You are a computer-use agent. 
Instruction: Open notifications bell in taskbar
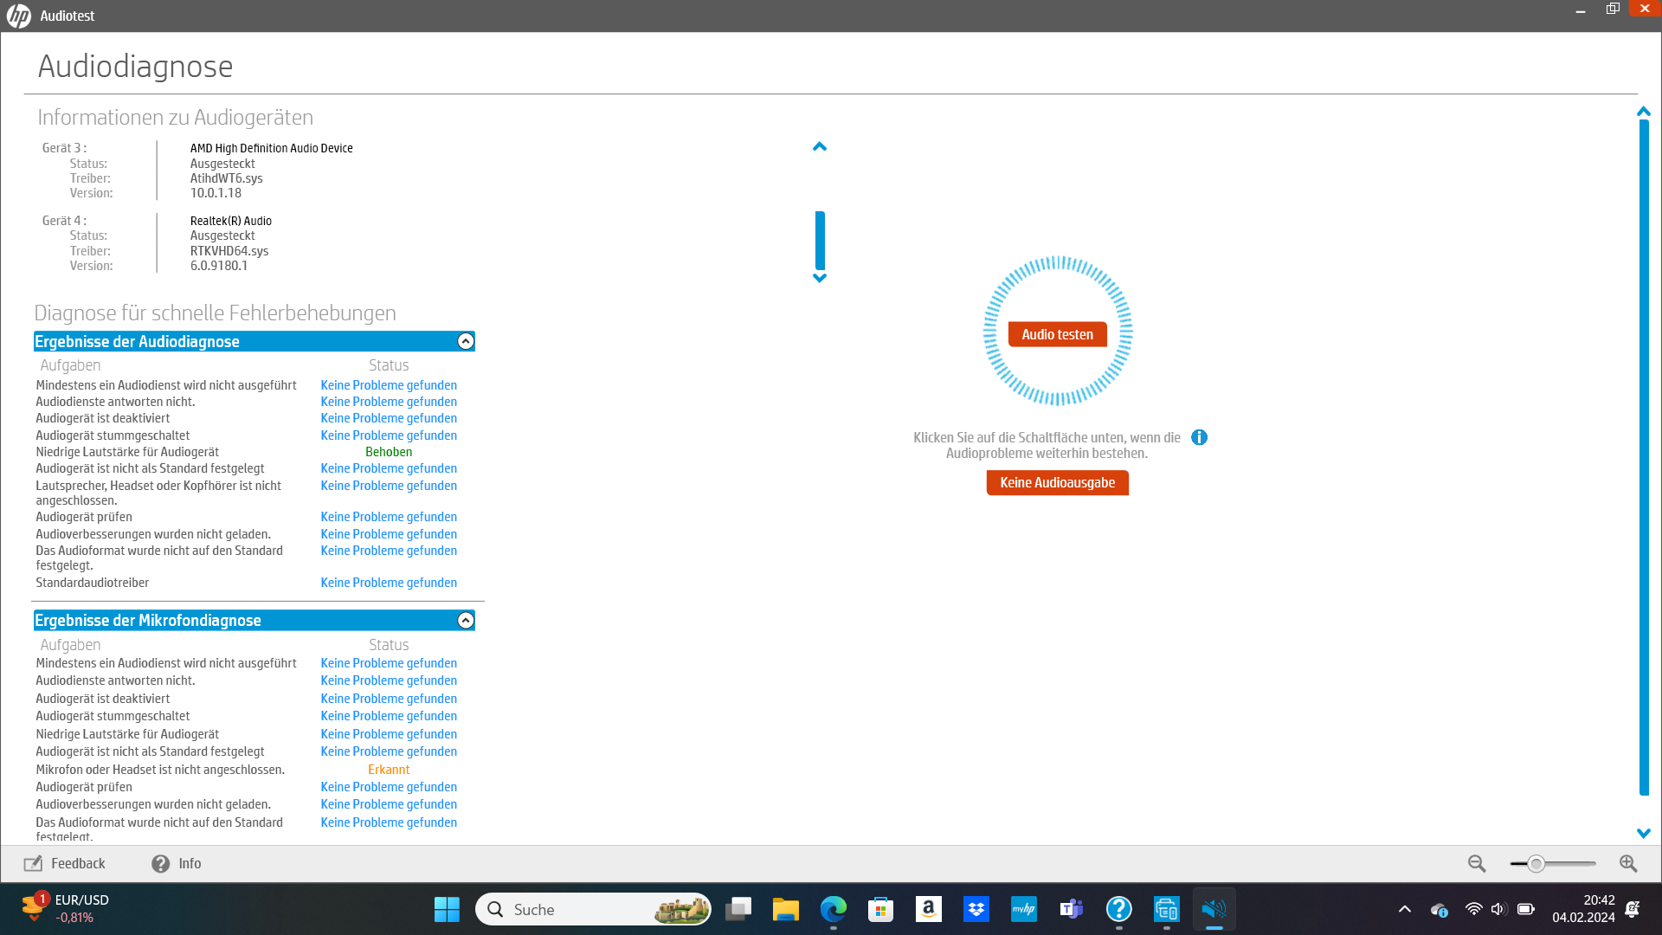coord(1633,909)
